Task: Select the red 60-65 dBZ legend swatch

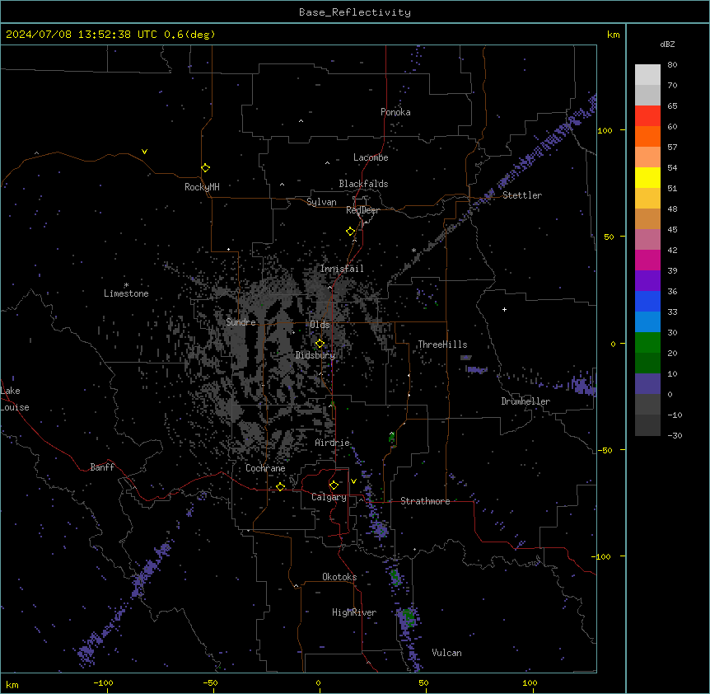Action: [647, 116]
